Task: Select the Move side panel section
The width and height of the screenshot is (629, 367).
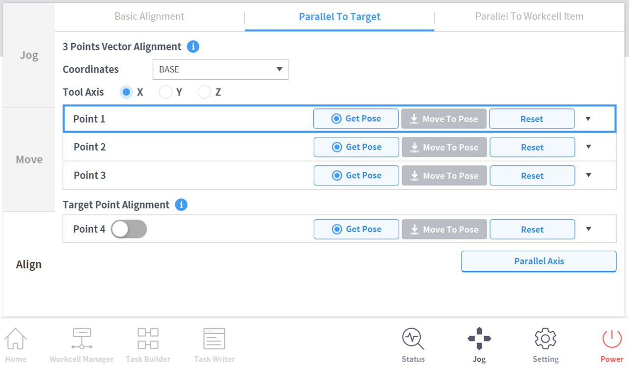Action: 29,159
